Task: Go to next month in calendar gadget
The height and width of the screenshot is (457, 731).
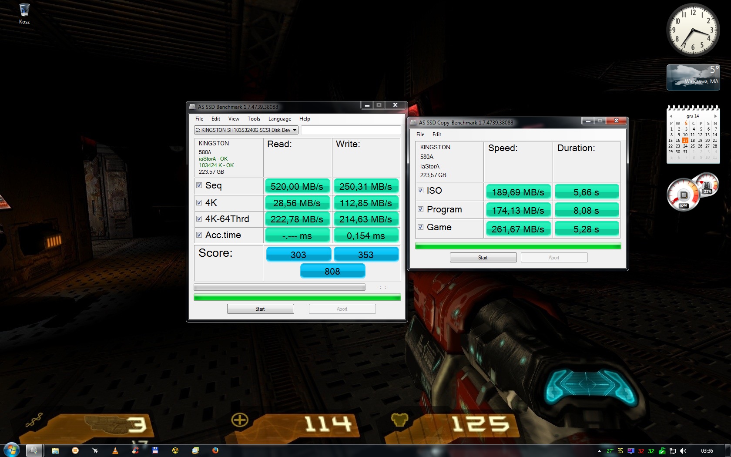Action: [x=715, y=116]
